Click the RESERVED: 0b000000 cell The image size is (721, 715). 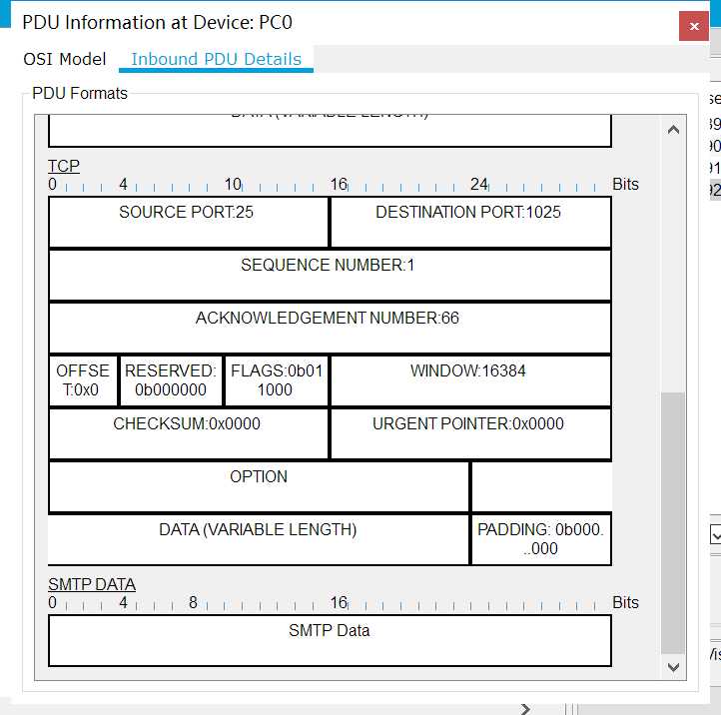point(171,380)
